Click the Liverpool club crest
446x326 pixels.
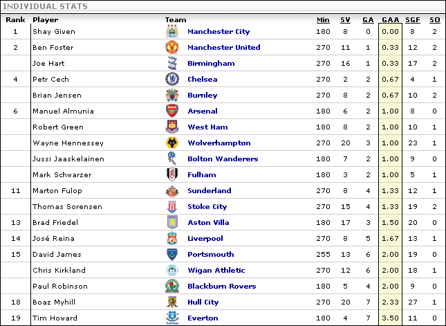click(172, 239)
